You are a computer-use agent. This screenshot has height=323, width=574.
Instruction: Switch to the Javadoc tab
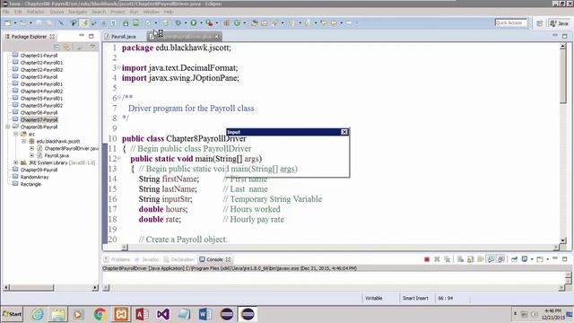(x=147, y=259)
